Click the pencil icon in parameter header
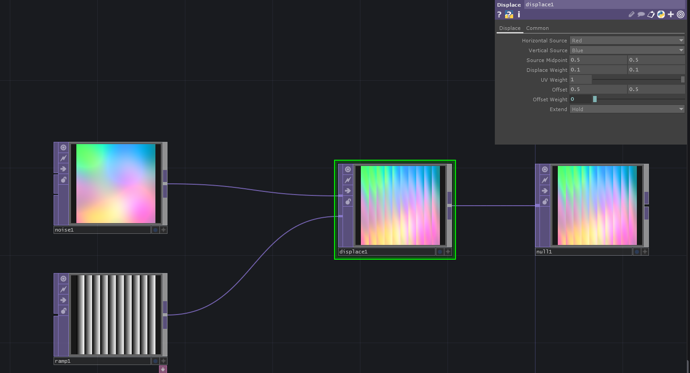This screenshot has height=373, width=690. coord(631,15)
